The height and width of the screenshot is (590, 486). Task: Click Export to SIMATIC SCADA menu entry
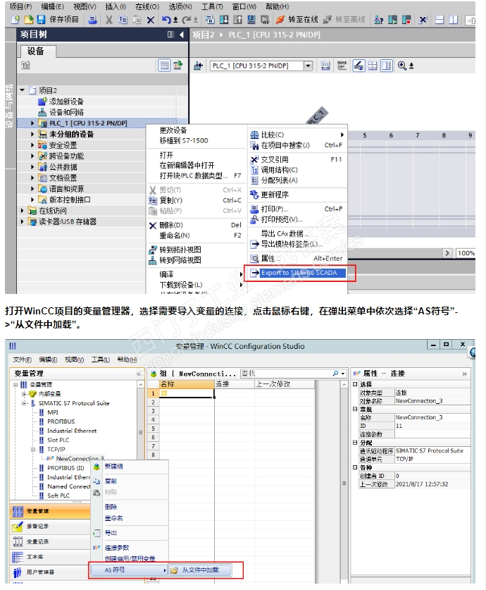click(299, 273)
